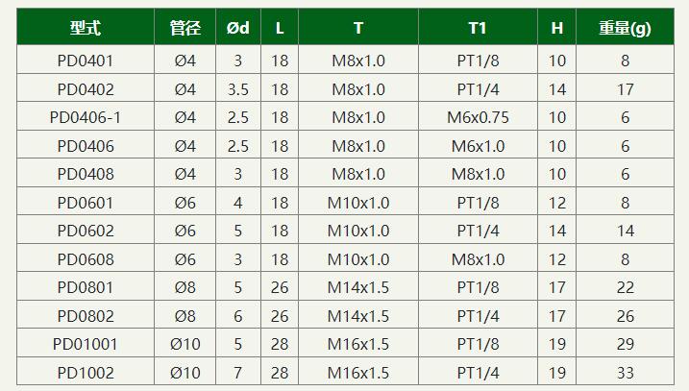Click model cell PD0402
Image resolution: width=689 pixels, height=391 pixels.
[x=86, y=88]
